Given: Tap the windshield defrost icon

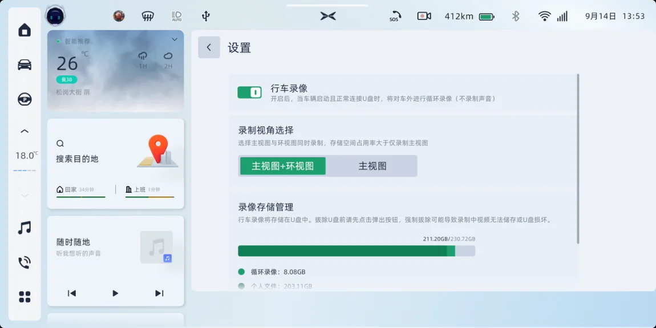Looking at the screenshot, I should tap(148, 16).
